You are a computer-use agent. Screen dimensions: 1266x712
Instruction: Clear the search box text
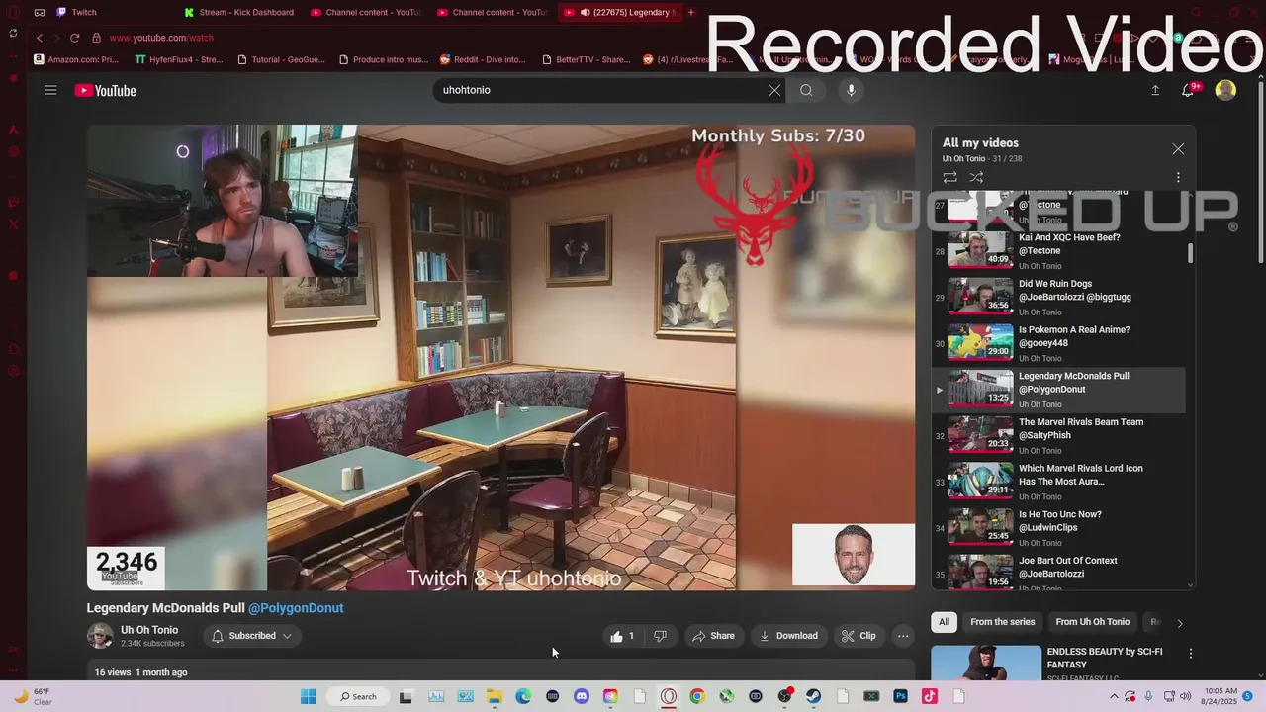coord(774,90)
